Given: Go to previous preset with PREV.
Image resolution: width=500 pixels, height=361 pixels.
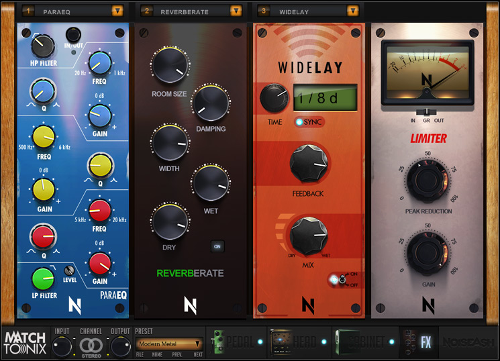Looking at the screenshot, I should tap(177, 354).
